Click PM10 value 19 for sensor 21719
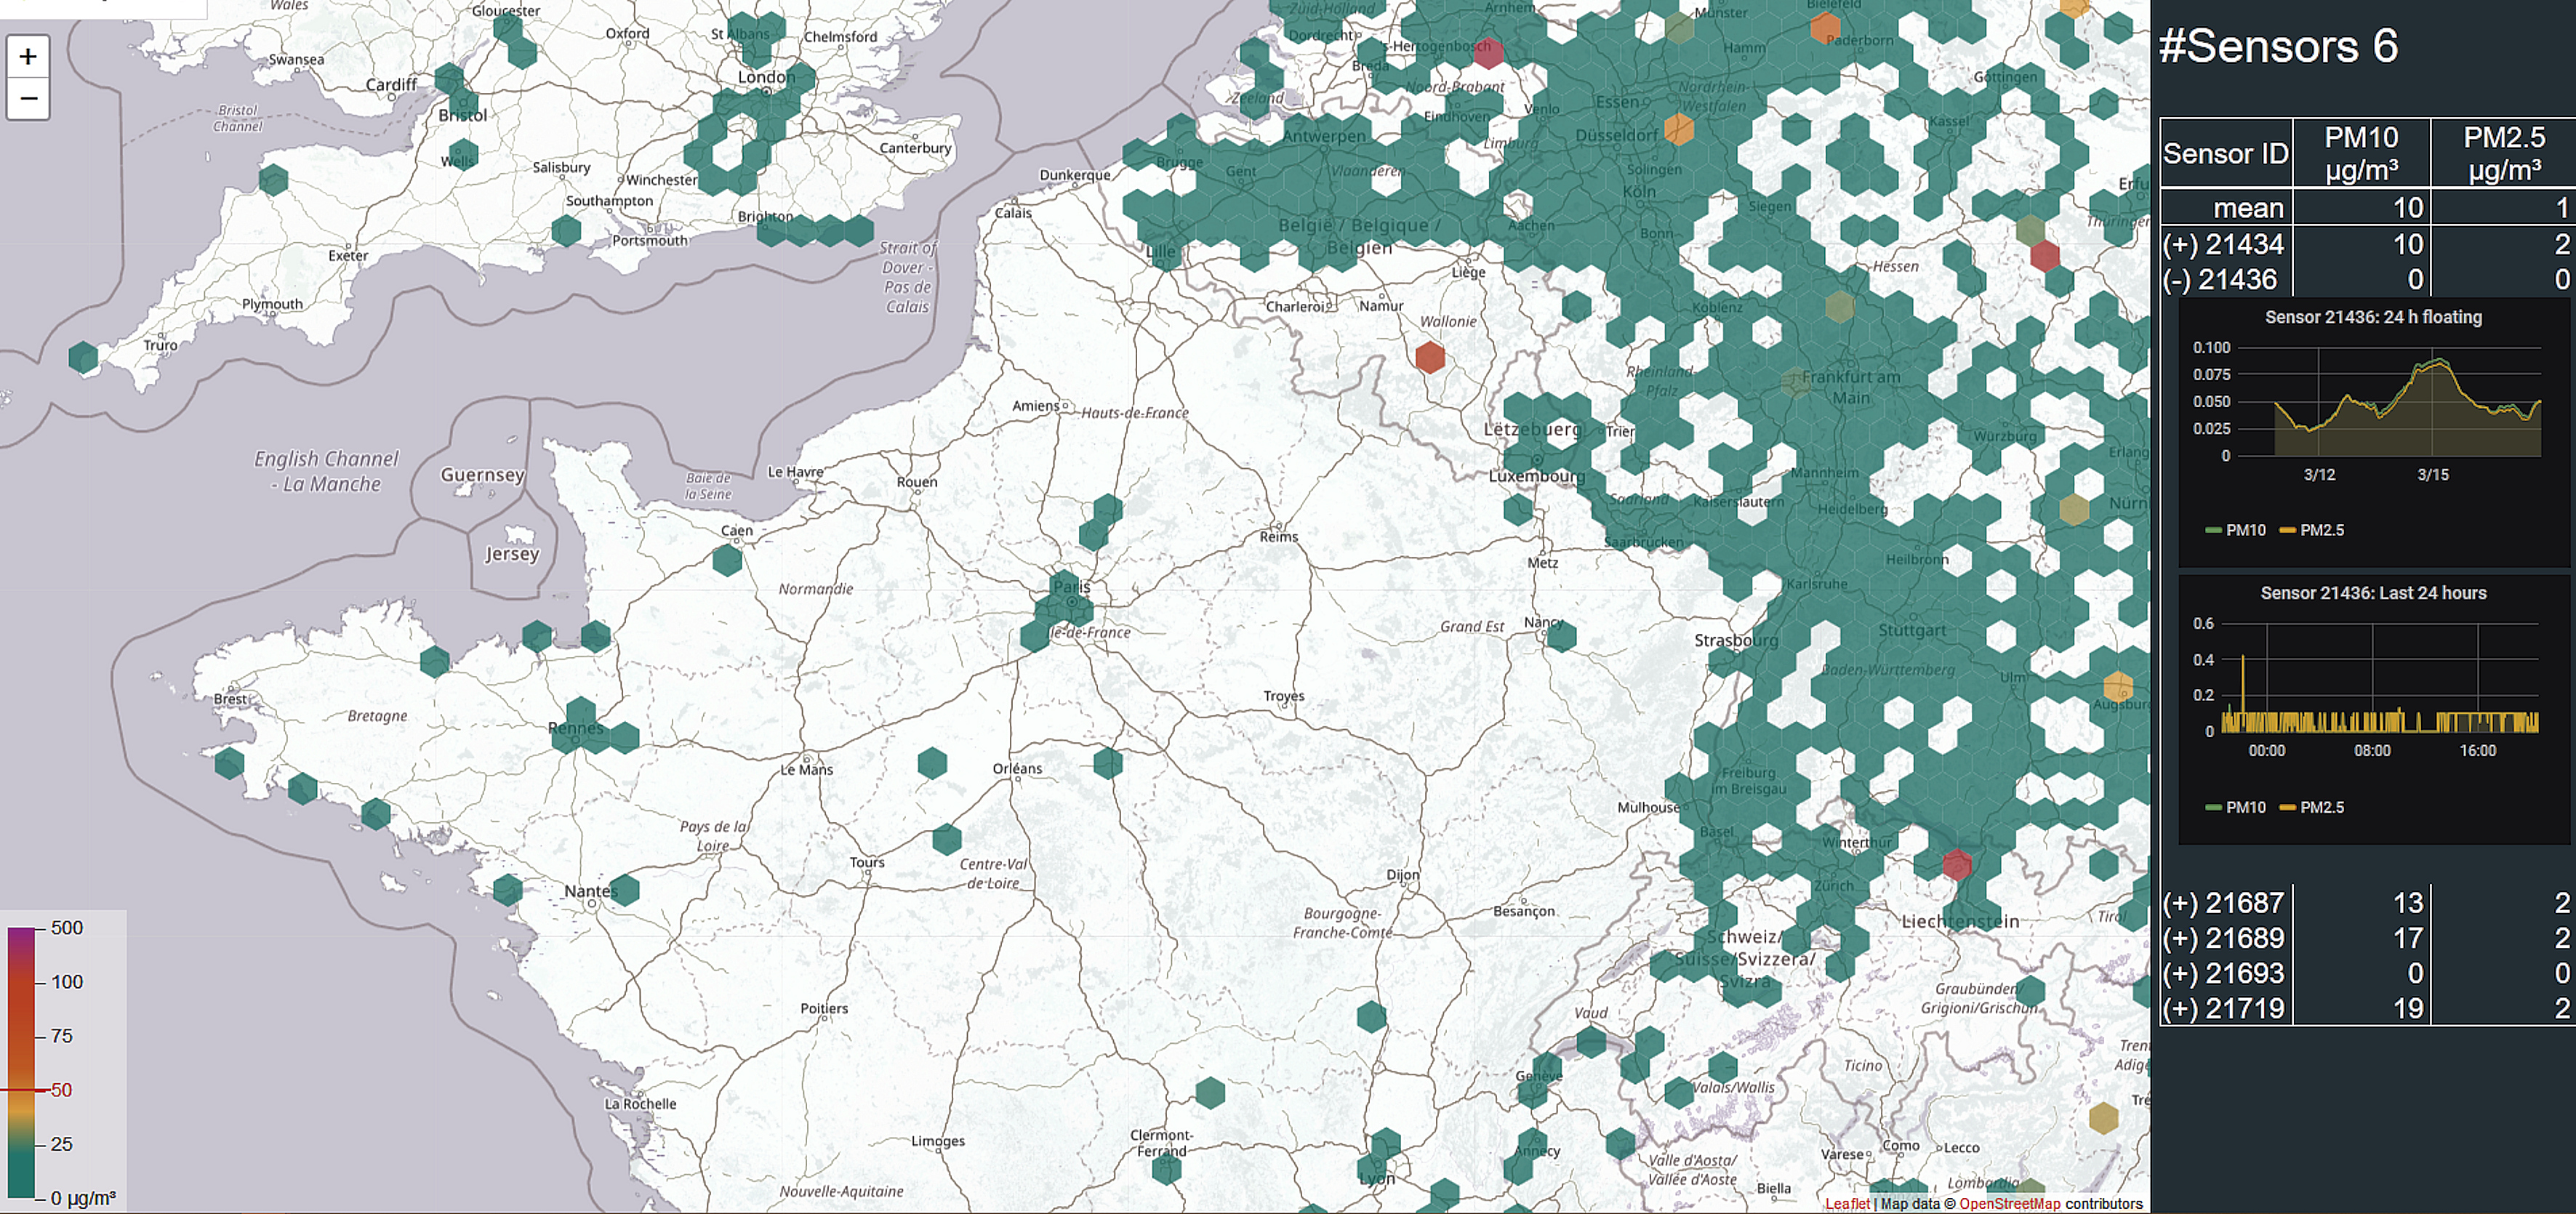The height and width of the screenshot is (1214, 2576). [2408, 1008]
